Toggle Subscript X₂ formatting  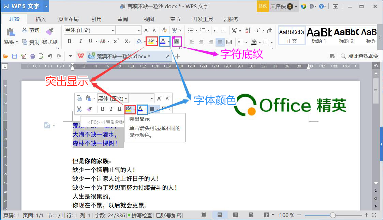click(127, 41)
